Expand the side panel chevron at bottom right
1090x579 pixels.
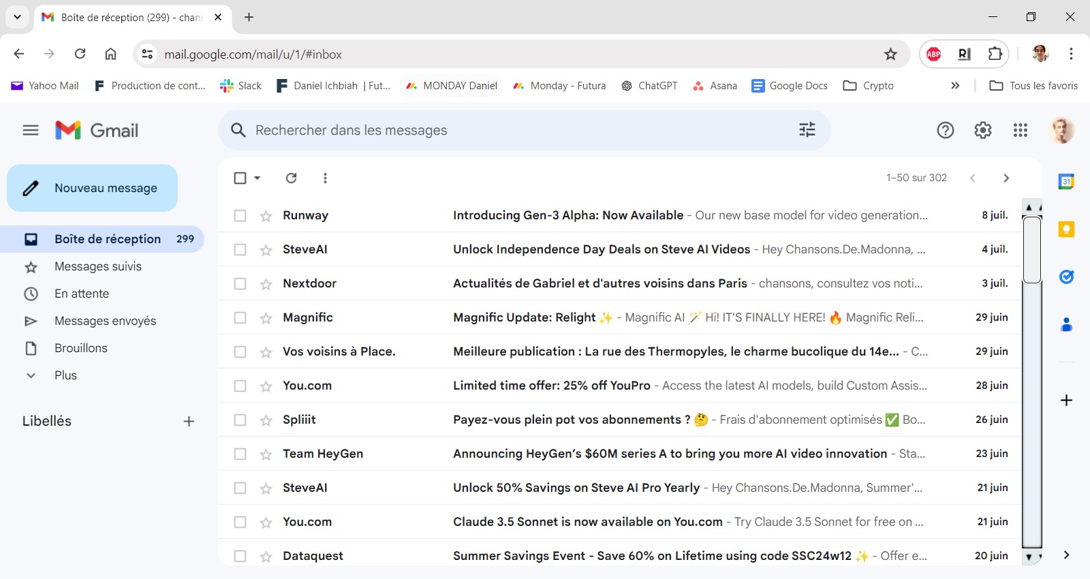click(x=1066, y=555)
